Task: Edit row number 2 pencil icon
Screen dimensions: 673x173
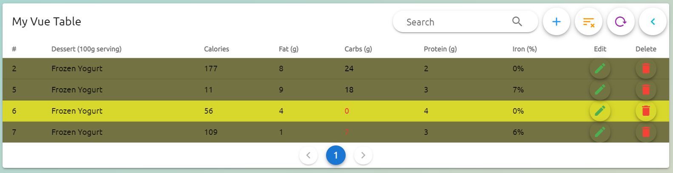Action: (x=600, y=69)
